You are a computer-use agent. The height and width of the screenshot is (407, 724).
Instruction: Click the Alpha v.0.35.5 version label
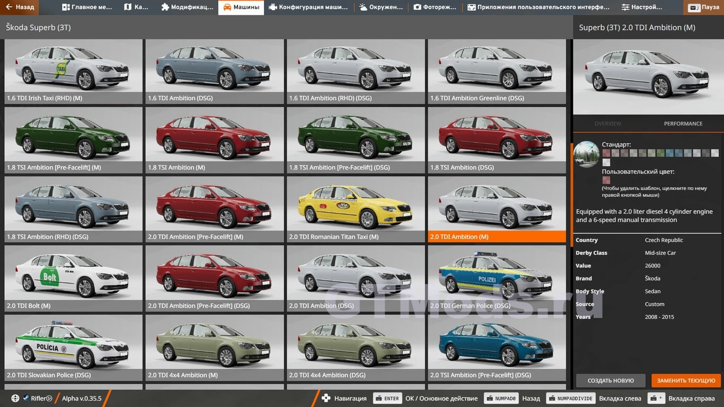click(82, 399)
